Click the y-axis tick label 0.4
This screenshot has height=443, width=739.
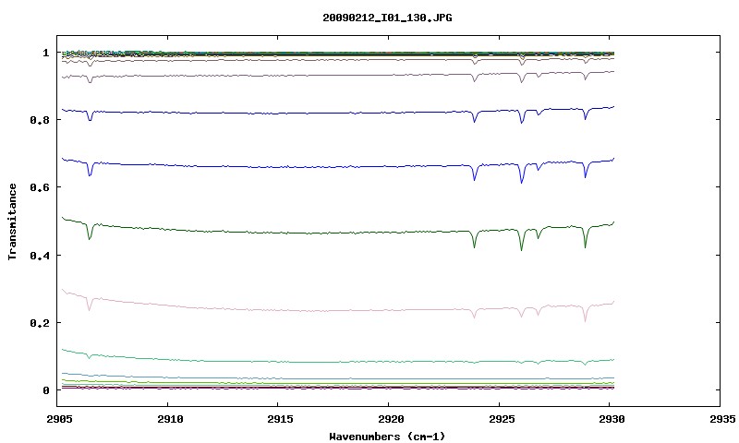point(40,255)
